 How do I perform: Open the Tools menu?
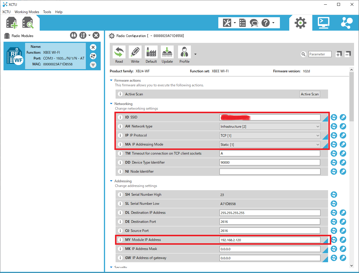47,12
